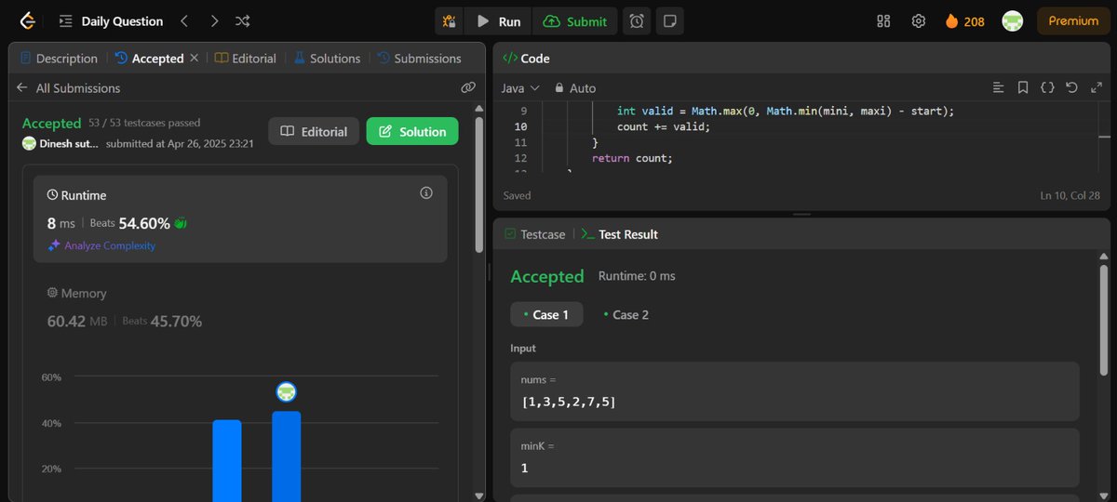
Task: Click the green Solution button
Action: click(x=411, y=131)
